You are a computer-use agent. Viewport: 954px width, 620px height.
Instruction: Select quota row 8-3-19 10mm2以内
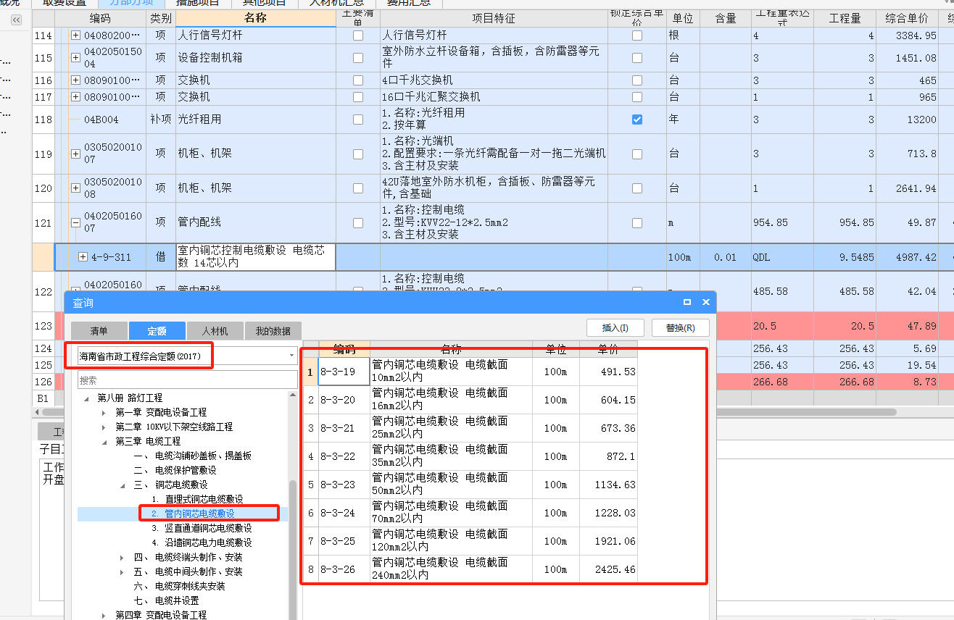(x=470, y=372)
